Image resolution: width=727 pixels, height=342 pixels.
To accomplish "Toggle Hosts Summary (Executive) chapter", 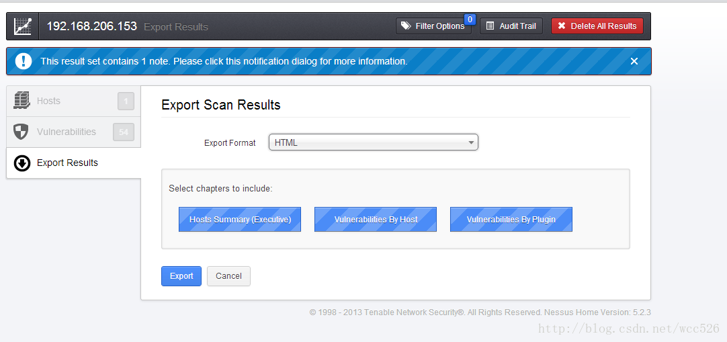I will tap(240, 220).
